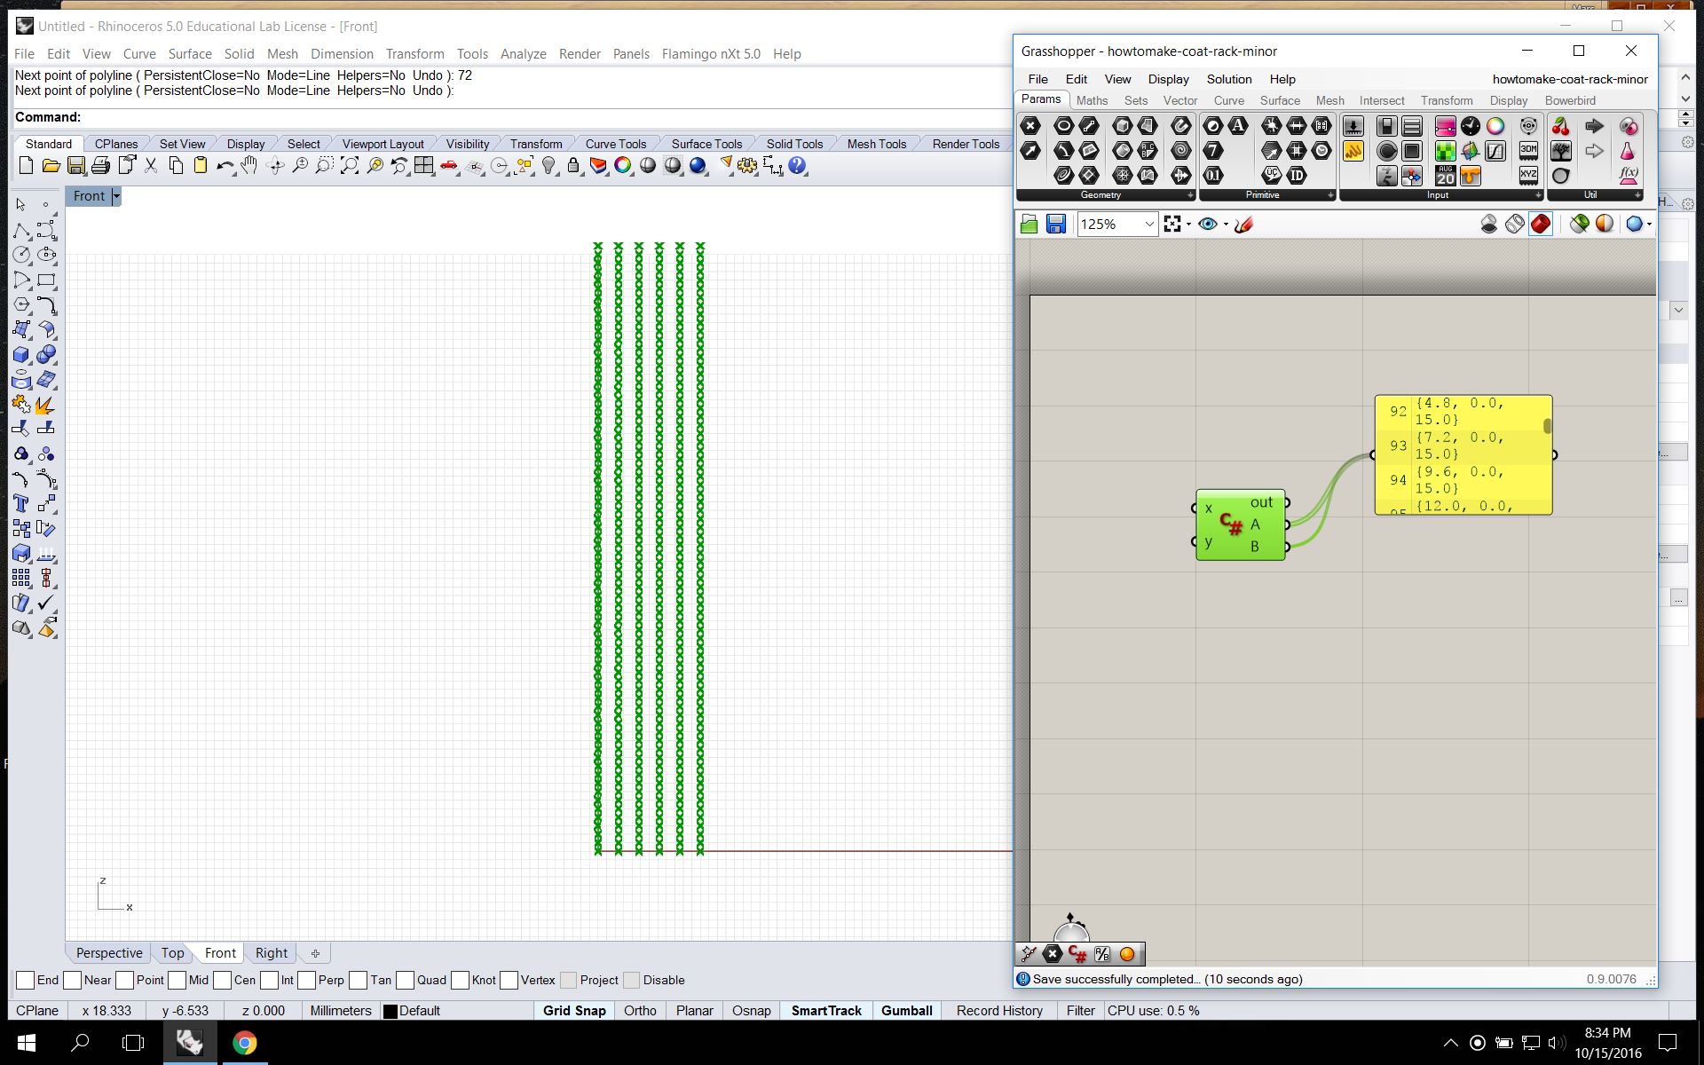Select the Boolean primitive parameter
This screenshot has width=1704, height=1065.
click(x=1213, y=126)
